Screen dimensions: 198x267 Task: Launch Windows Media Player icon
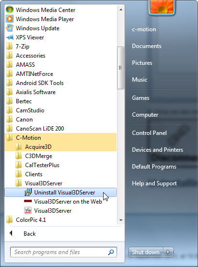point(10,19)
